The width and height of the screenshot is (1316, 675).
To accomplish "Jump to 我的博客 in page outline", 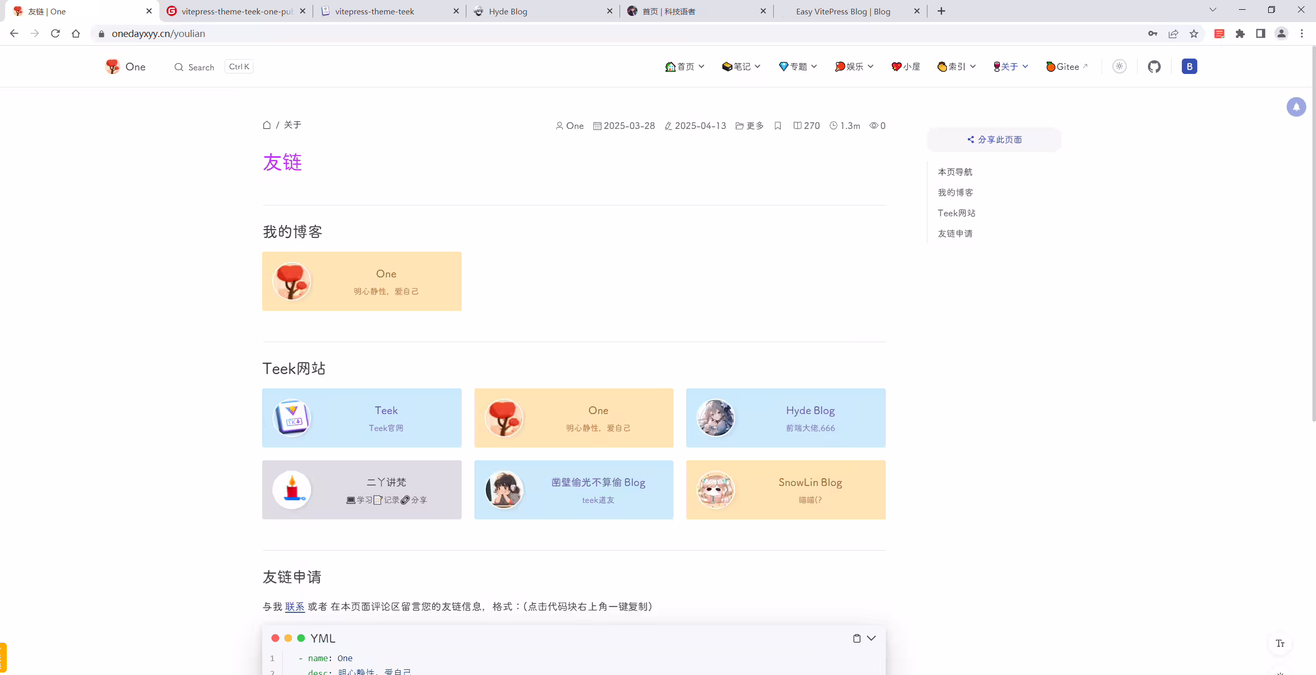I will point(955,193).
